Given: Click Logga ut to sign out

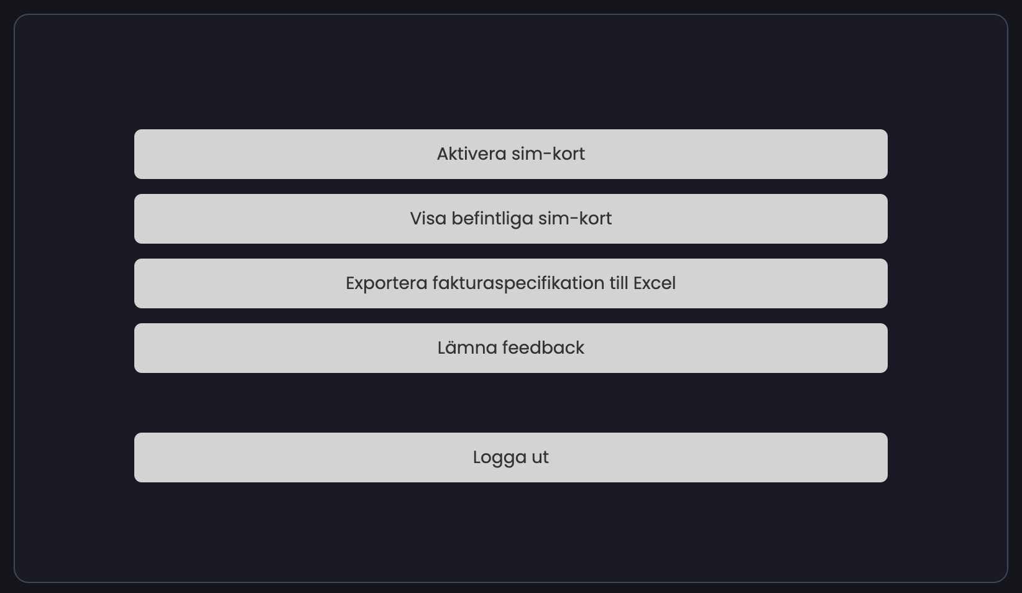Looking at the screenshot, I should pos(510,457).
